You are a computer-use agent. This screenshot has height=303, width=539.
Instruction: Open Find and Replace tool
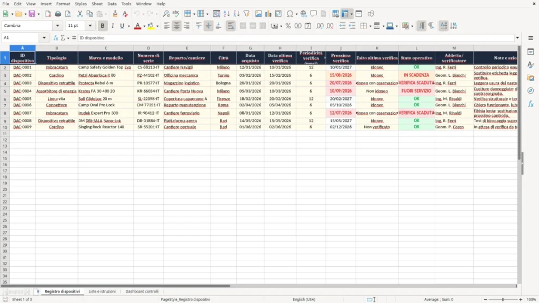pos(166,14)
